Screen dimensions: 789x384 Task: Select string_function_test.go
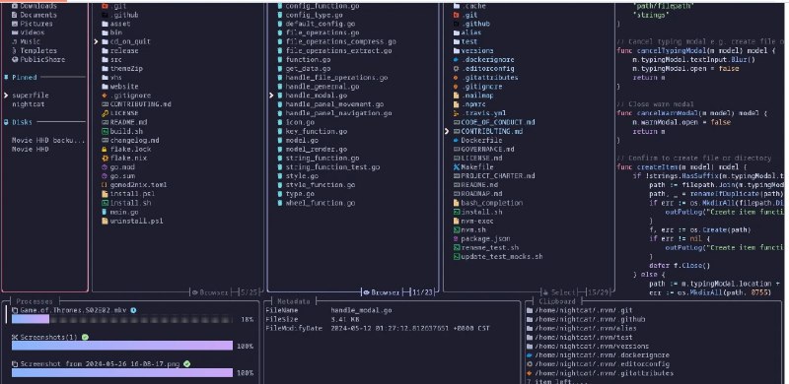[332, 166]
